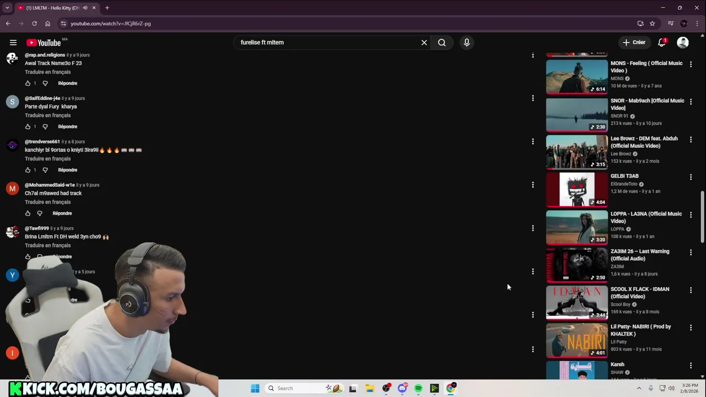The image size is (706, 397).
Task: Dislike the comment by @SaifEddine-j4e
Action: [x=45, y=127]
